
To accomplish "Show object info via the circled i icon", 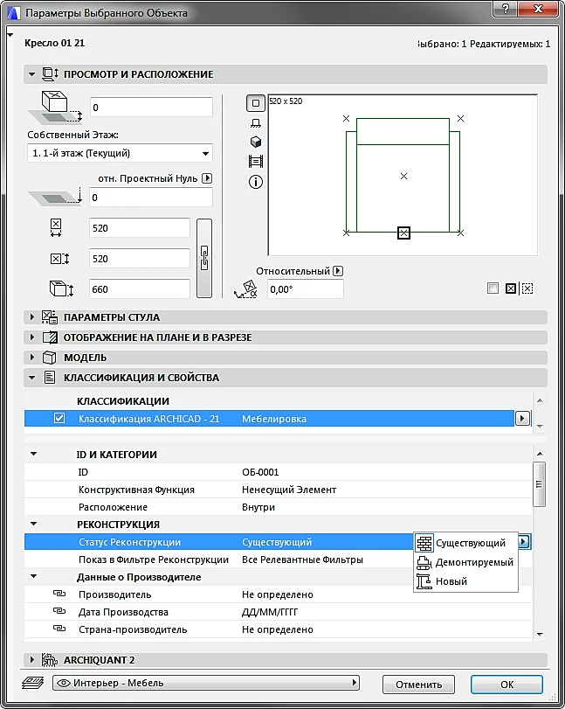I will click(x=256, y=182).
